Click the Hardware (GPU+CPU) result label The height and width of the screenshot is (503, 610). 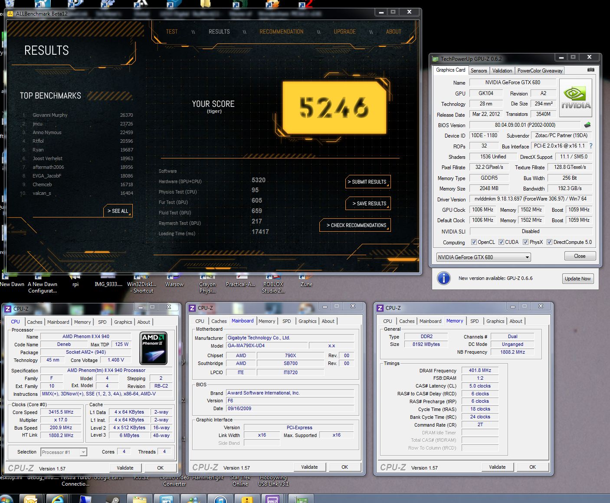pos(180,181)
